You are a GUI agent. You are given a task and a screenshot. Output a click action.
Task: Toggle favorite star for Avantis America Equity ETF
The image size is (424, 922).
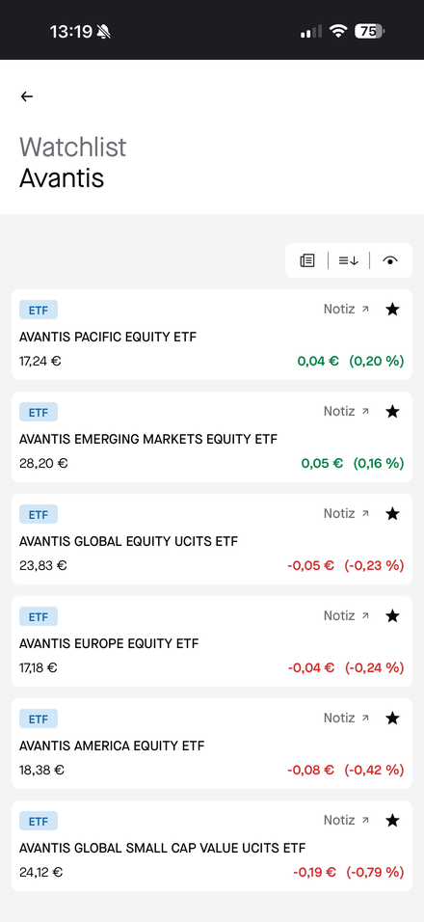click(x=392, y=718)
